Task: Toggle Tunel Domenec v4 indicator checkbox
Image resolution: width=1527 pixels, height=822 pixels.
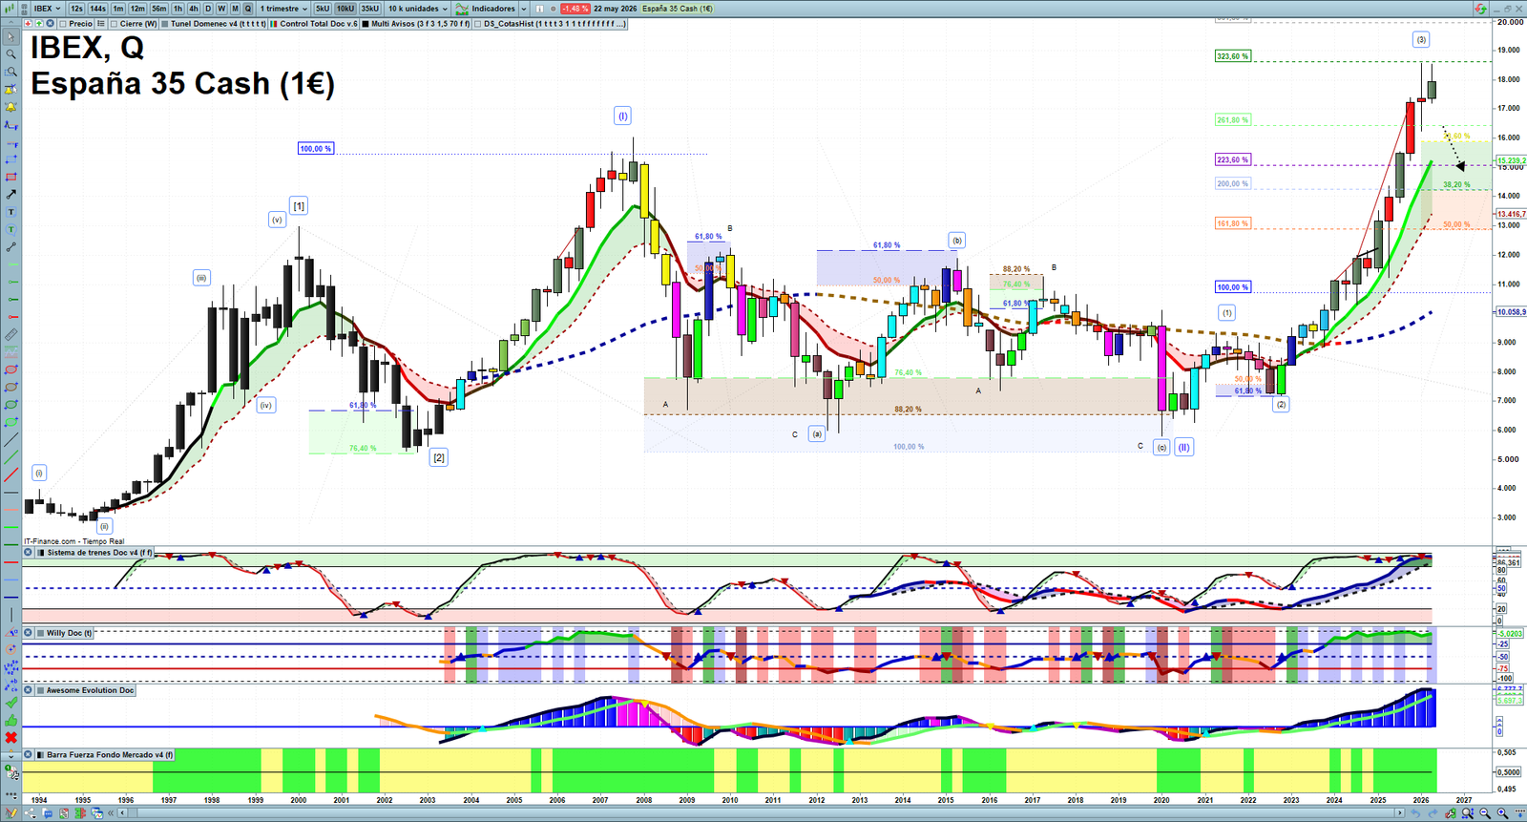Action: click(x=164, y=24)
